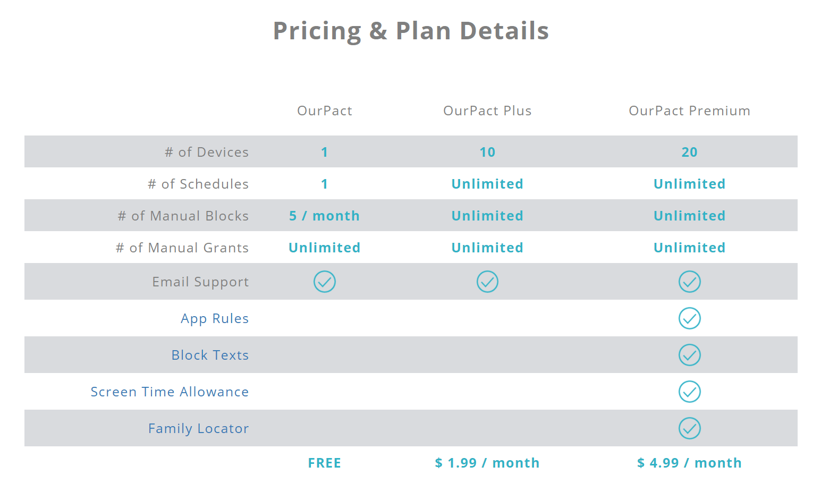Viewport: 821px width, 500px height.
Task: Select the OurPact Plus plan heading
Action: point(487,111)
